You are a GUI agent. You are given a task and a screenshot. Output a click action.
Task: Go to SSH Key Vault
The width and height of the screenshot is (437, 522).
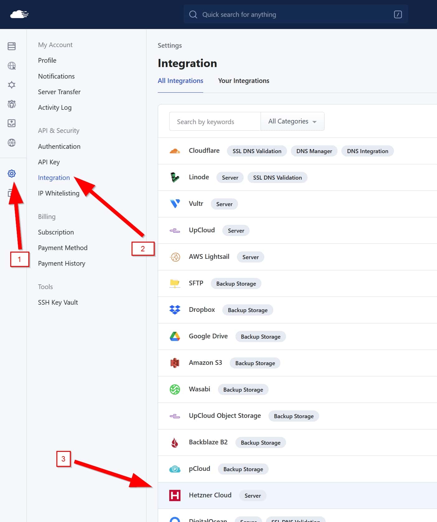tap(58, 302)
